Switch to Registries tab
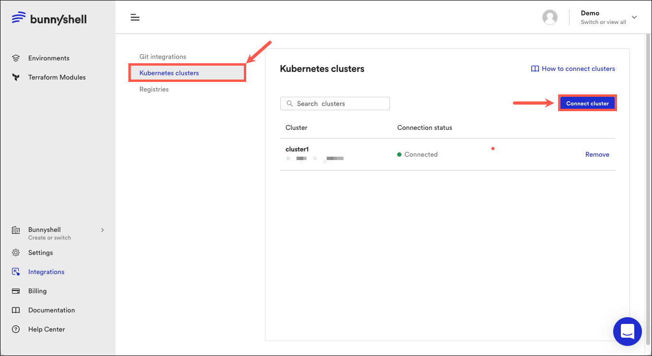 pos(154,89)
